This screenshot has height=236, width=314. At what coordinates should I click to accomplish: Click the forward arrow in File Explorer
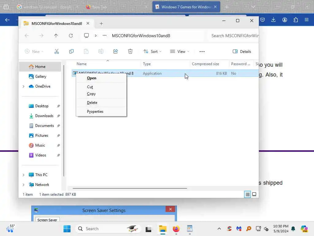click(41, 36)
